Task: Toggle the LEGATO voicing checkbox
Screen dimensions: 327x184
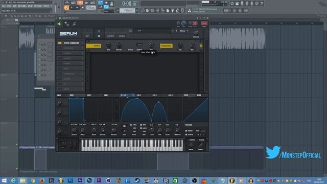Action: click(186, 134)
